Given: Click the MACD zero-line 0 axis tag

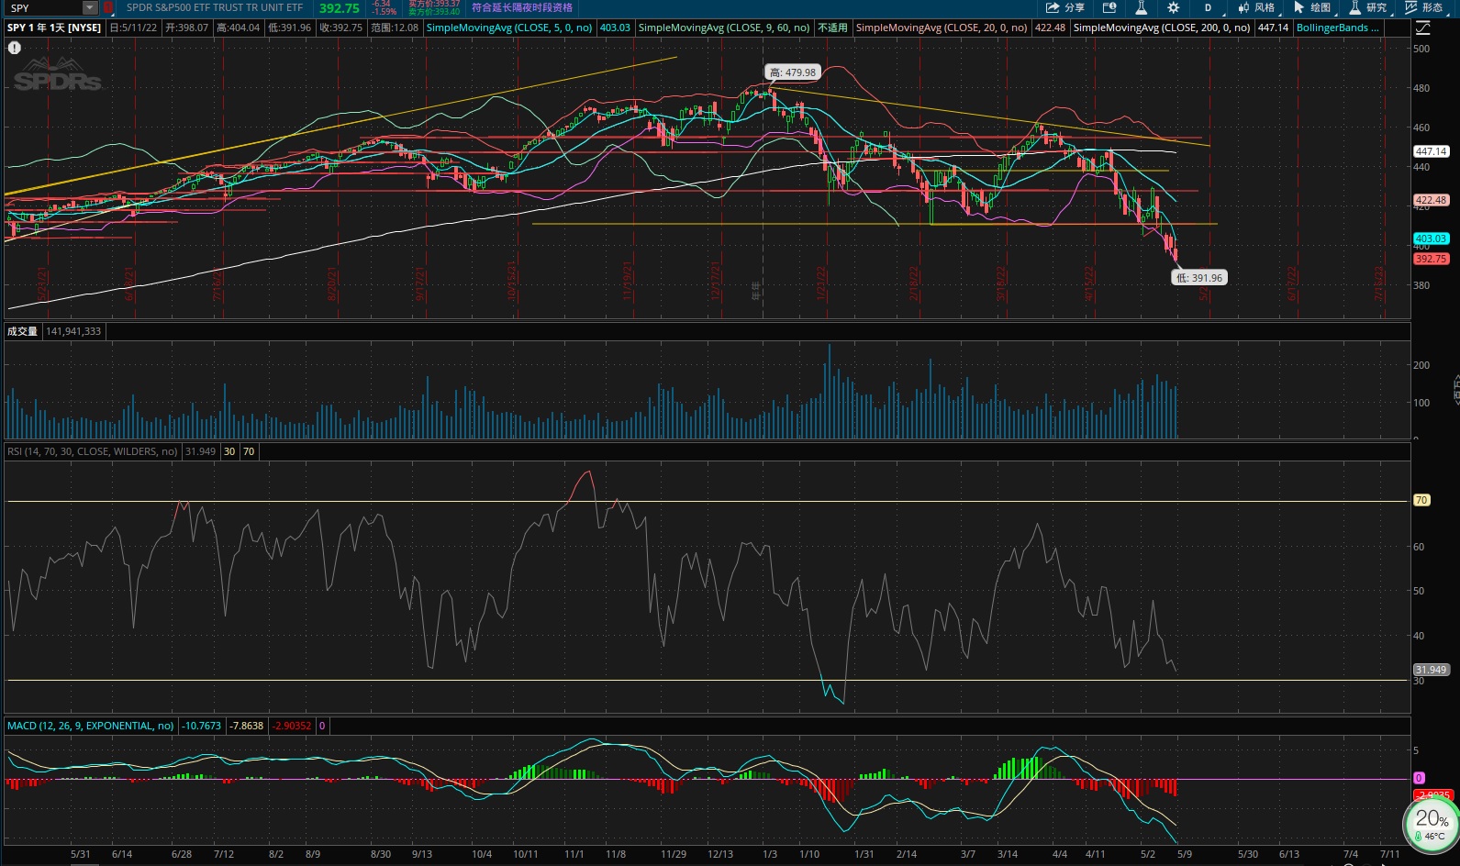Looking at the screenshot, I should (x=1419, y=778).
